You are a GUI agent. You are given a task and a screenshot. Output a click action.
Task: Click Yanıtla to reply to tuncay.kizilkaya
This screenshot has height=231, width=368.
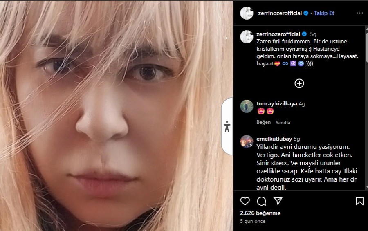(283, 123)
